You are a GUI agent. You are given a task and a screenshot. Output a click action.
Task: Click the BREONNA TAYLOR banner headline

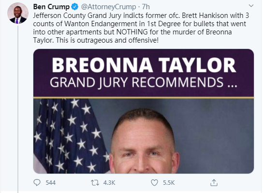coord(144,65)
